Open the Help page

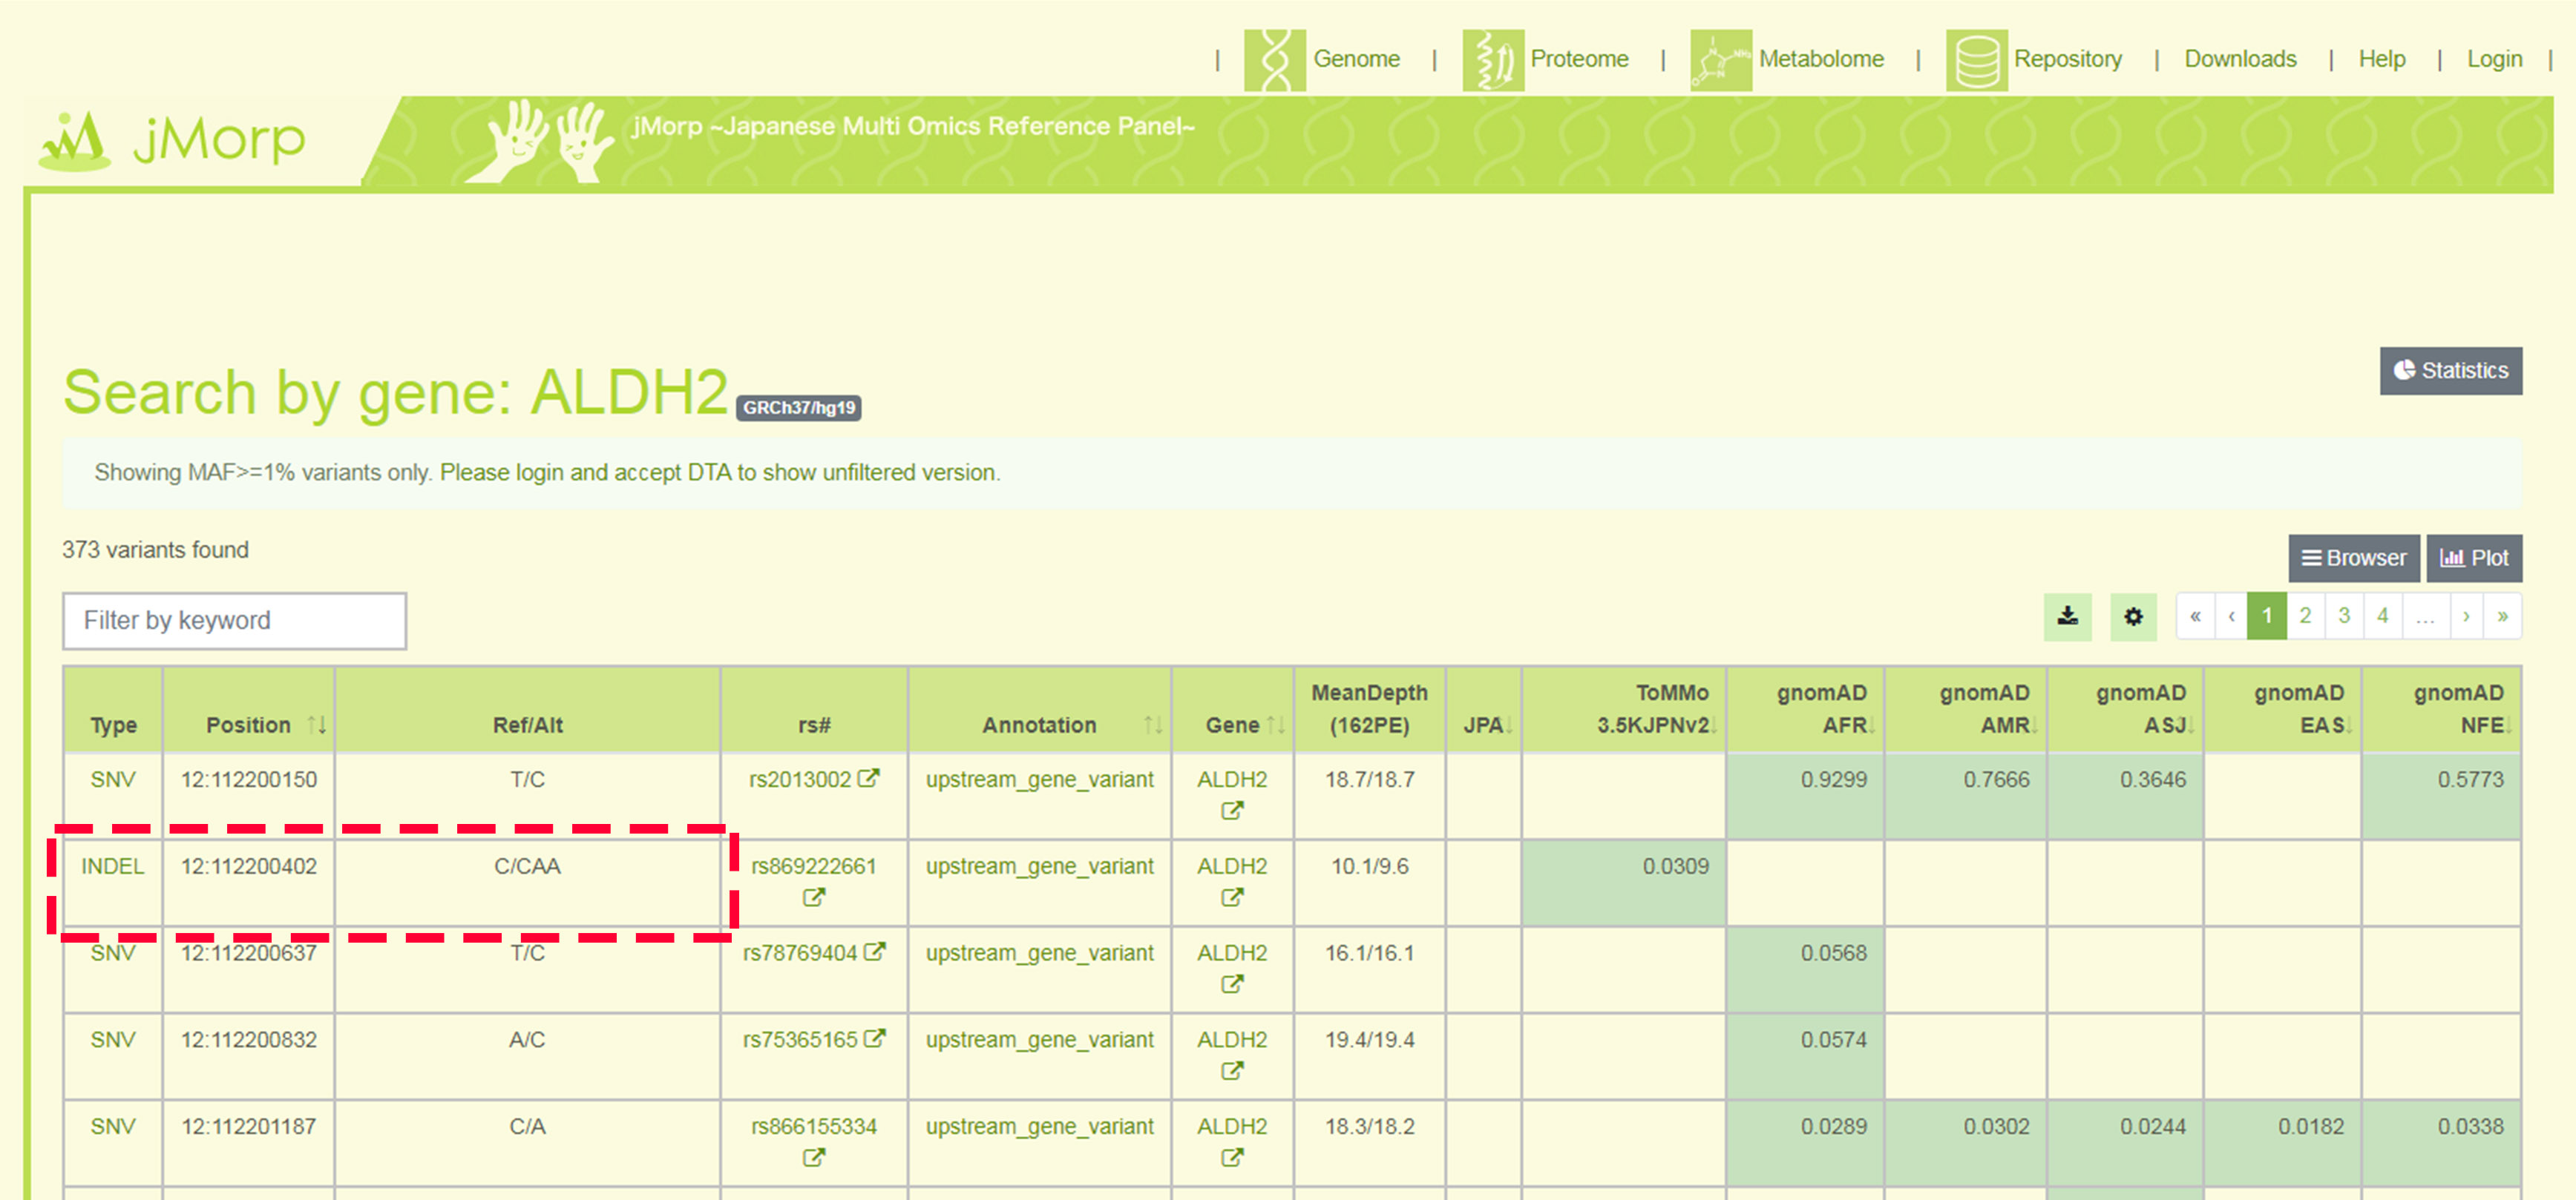point(2382,59)
